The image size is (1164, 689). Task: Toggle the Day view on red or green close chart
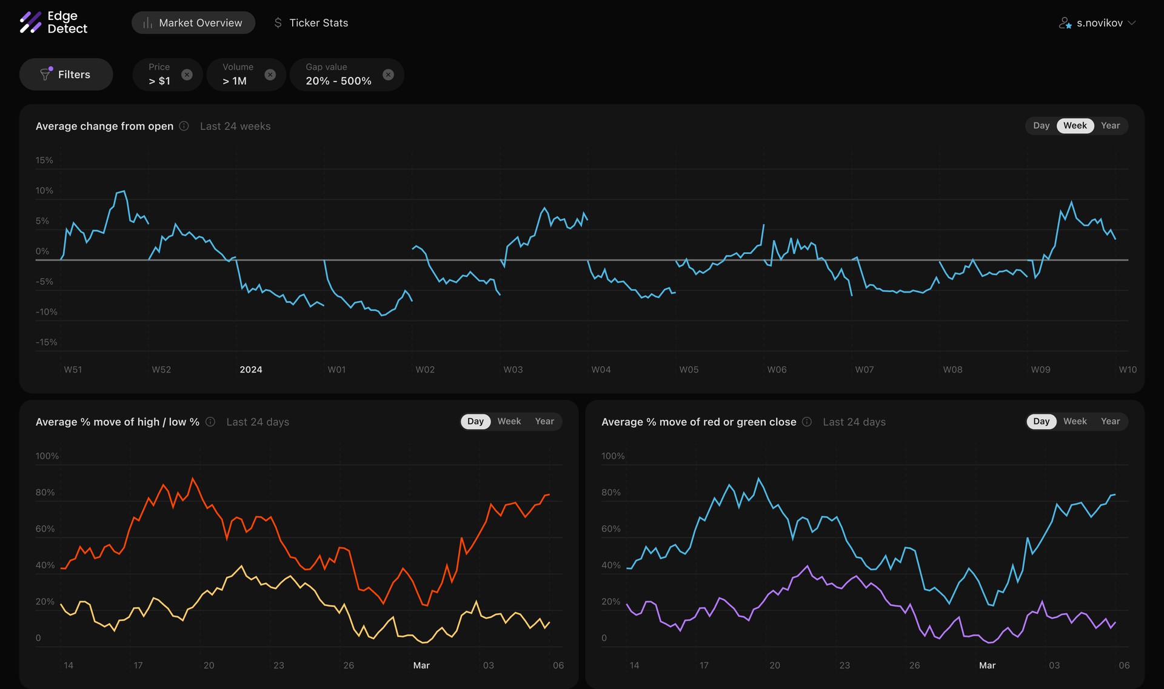point(1041,421)
